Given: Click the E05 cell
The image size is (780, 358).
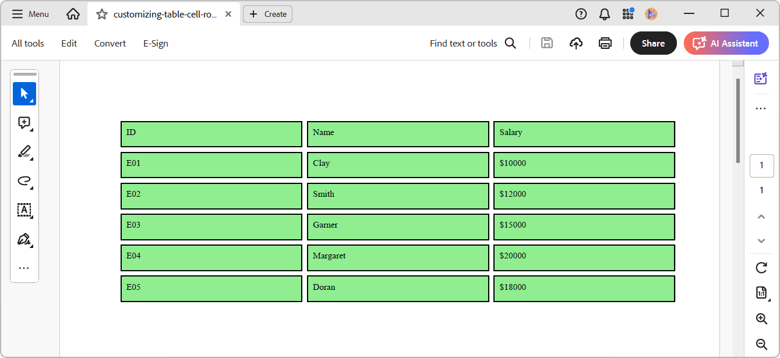Looking at the screenshot, I should click(x=211, y=289).
